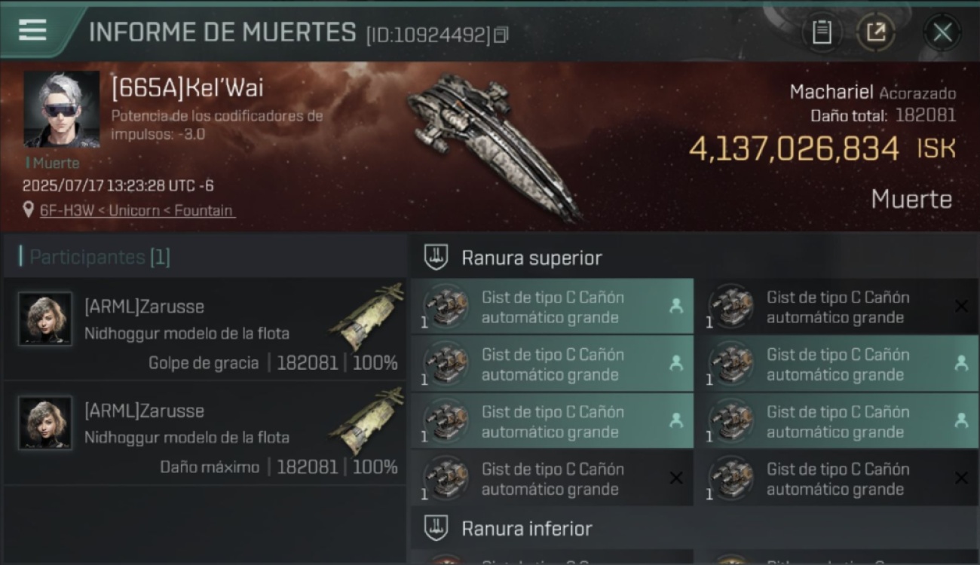Select the bottom-left destroyed Gist cannon entry

point(552,478)
